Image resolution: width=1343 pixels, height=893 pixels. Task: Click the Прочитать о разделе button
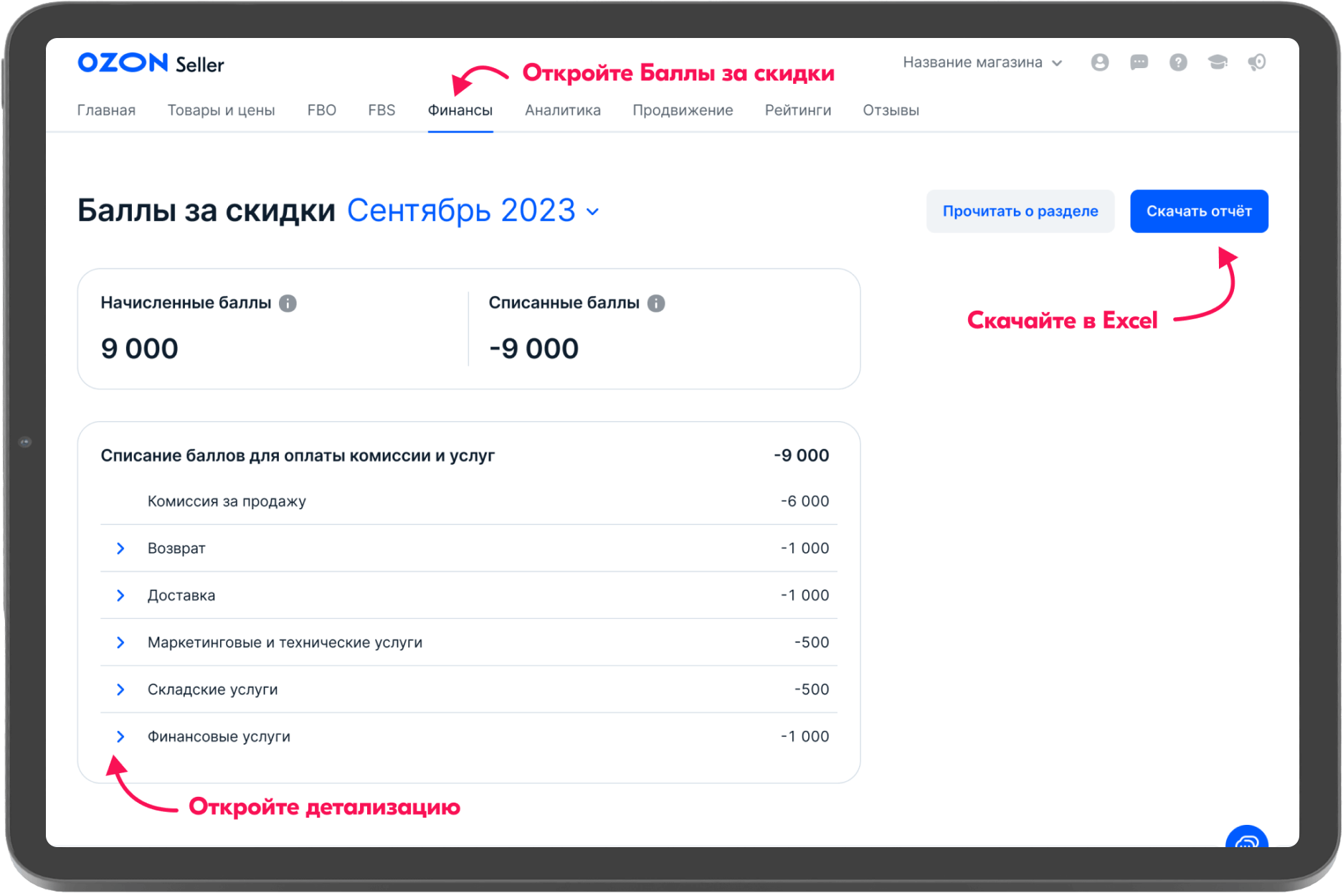1020,212
